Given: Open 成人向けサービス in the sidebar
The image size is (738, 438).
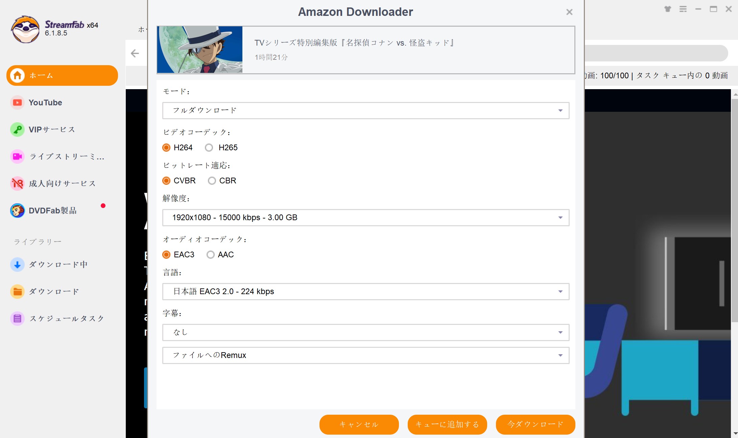Looking at the screenshot, I should 62,183.
